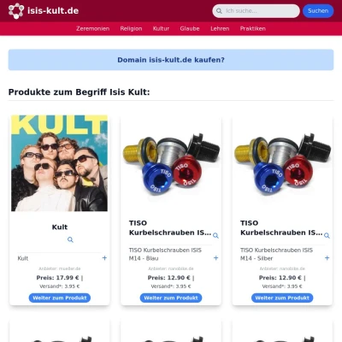Click the isis-kult.de site logo icon

click(x=16, y=11)
